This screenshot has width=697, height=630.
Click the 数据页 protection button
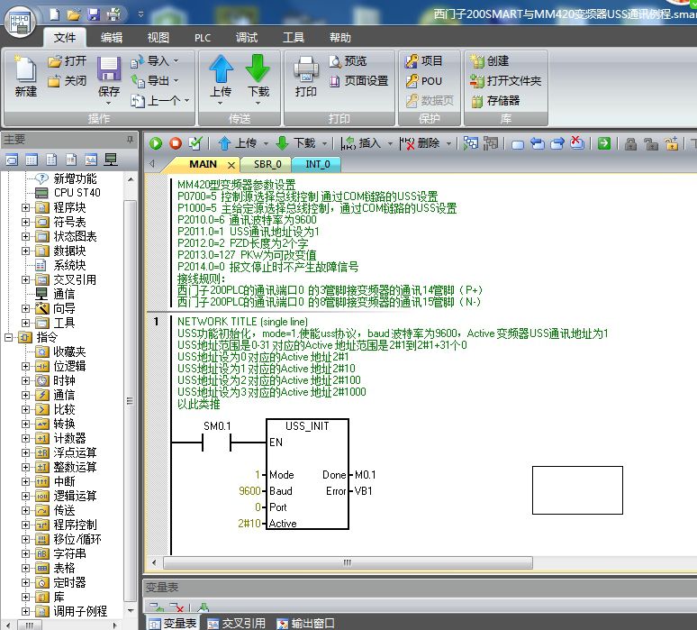pyautogui.click(x=430, y=101)
